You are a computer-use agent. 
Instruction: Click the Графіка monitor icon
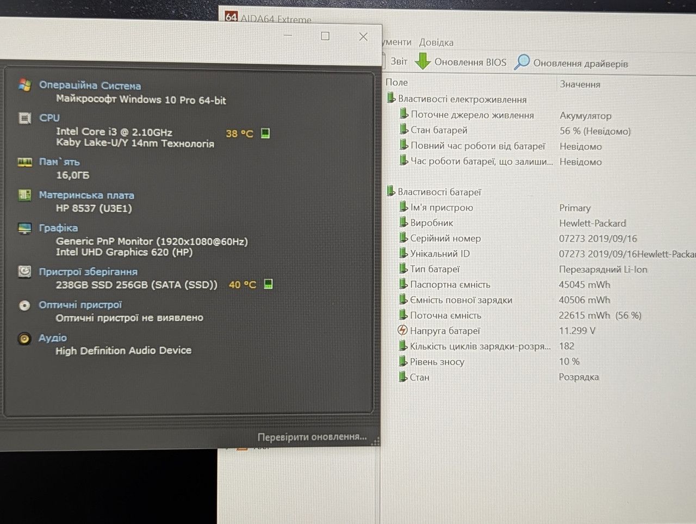point(24,228)
